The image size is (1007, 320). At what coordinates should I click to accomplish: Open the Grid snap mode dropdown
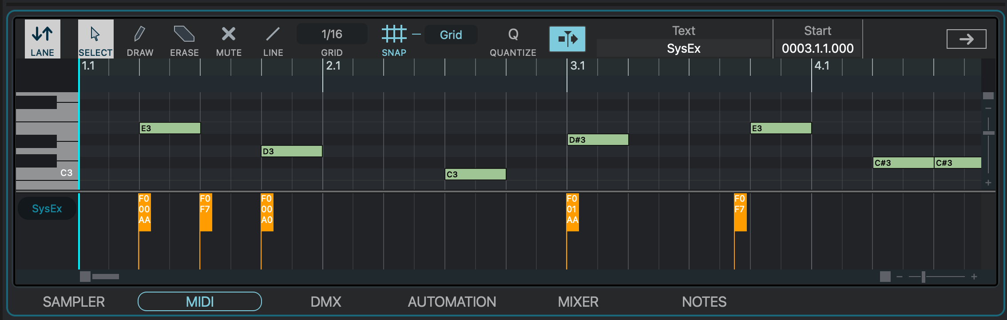451,35
